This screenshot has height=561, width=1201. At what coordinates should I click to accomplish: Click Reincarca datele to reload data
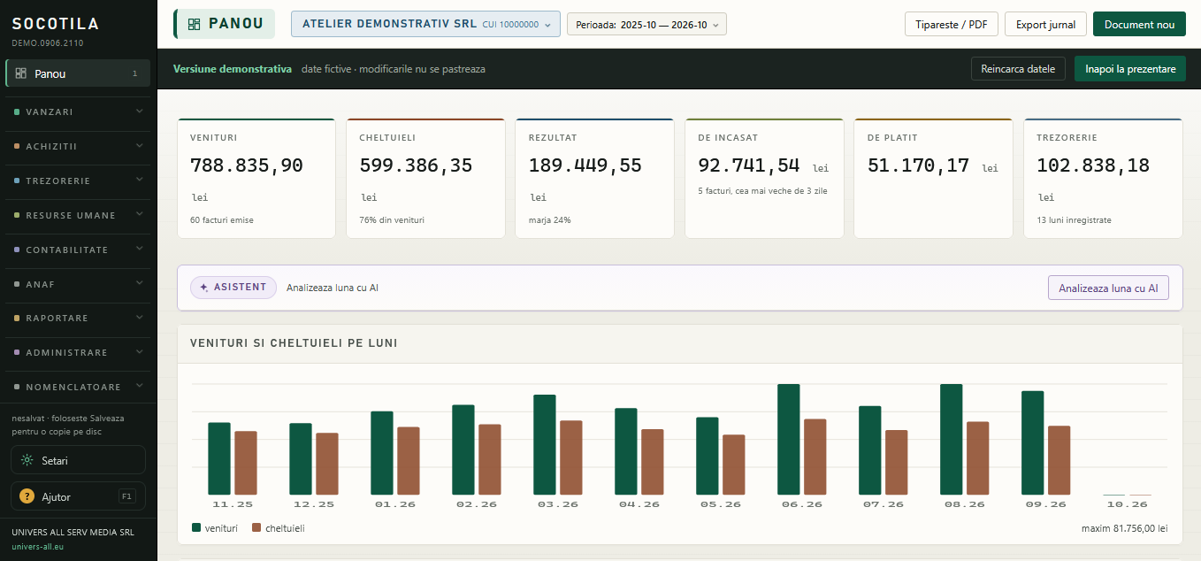1018,69
